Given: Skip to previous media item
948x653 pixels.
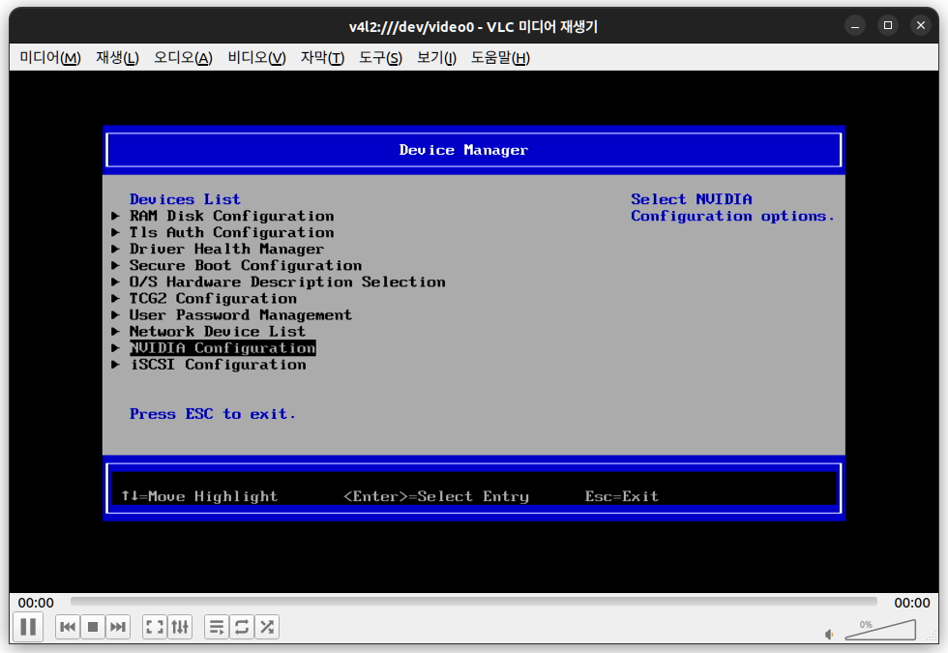Looking at the screenshot, I should click(x=68, y=627).
